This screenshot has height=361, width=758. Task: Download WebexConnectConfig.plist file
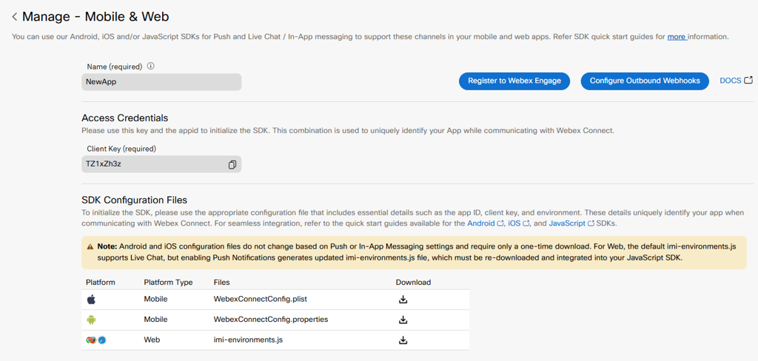click(x=403, y=299)
